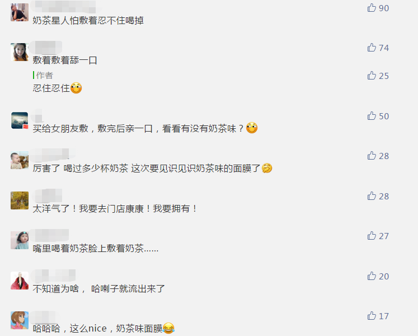Open the cloudy sky avatar profile
The width and height of the screenshot is (418, 336).
click(20, 120)
